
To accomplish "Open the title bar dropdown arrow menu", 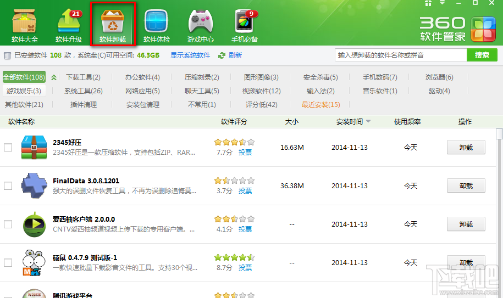I will 443,3.
